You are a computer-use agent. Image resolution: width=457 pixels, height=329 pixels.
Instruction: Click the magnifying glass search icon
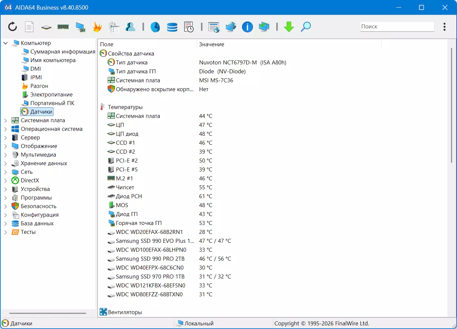click(306, 27)
